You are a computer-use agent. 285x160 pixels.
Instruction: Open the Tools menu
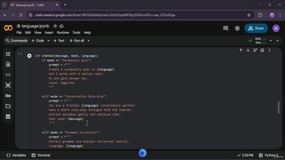point(76,32)
